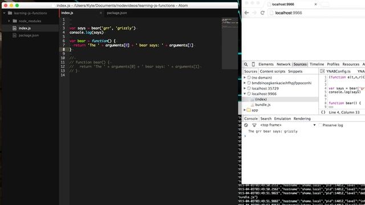Image resolution: width=365 pixels, height=205 pixels.
Task: Open the Resources DevTools tab
Action: [351, 64]
